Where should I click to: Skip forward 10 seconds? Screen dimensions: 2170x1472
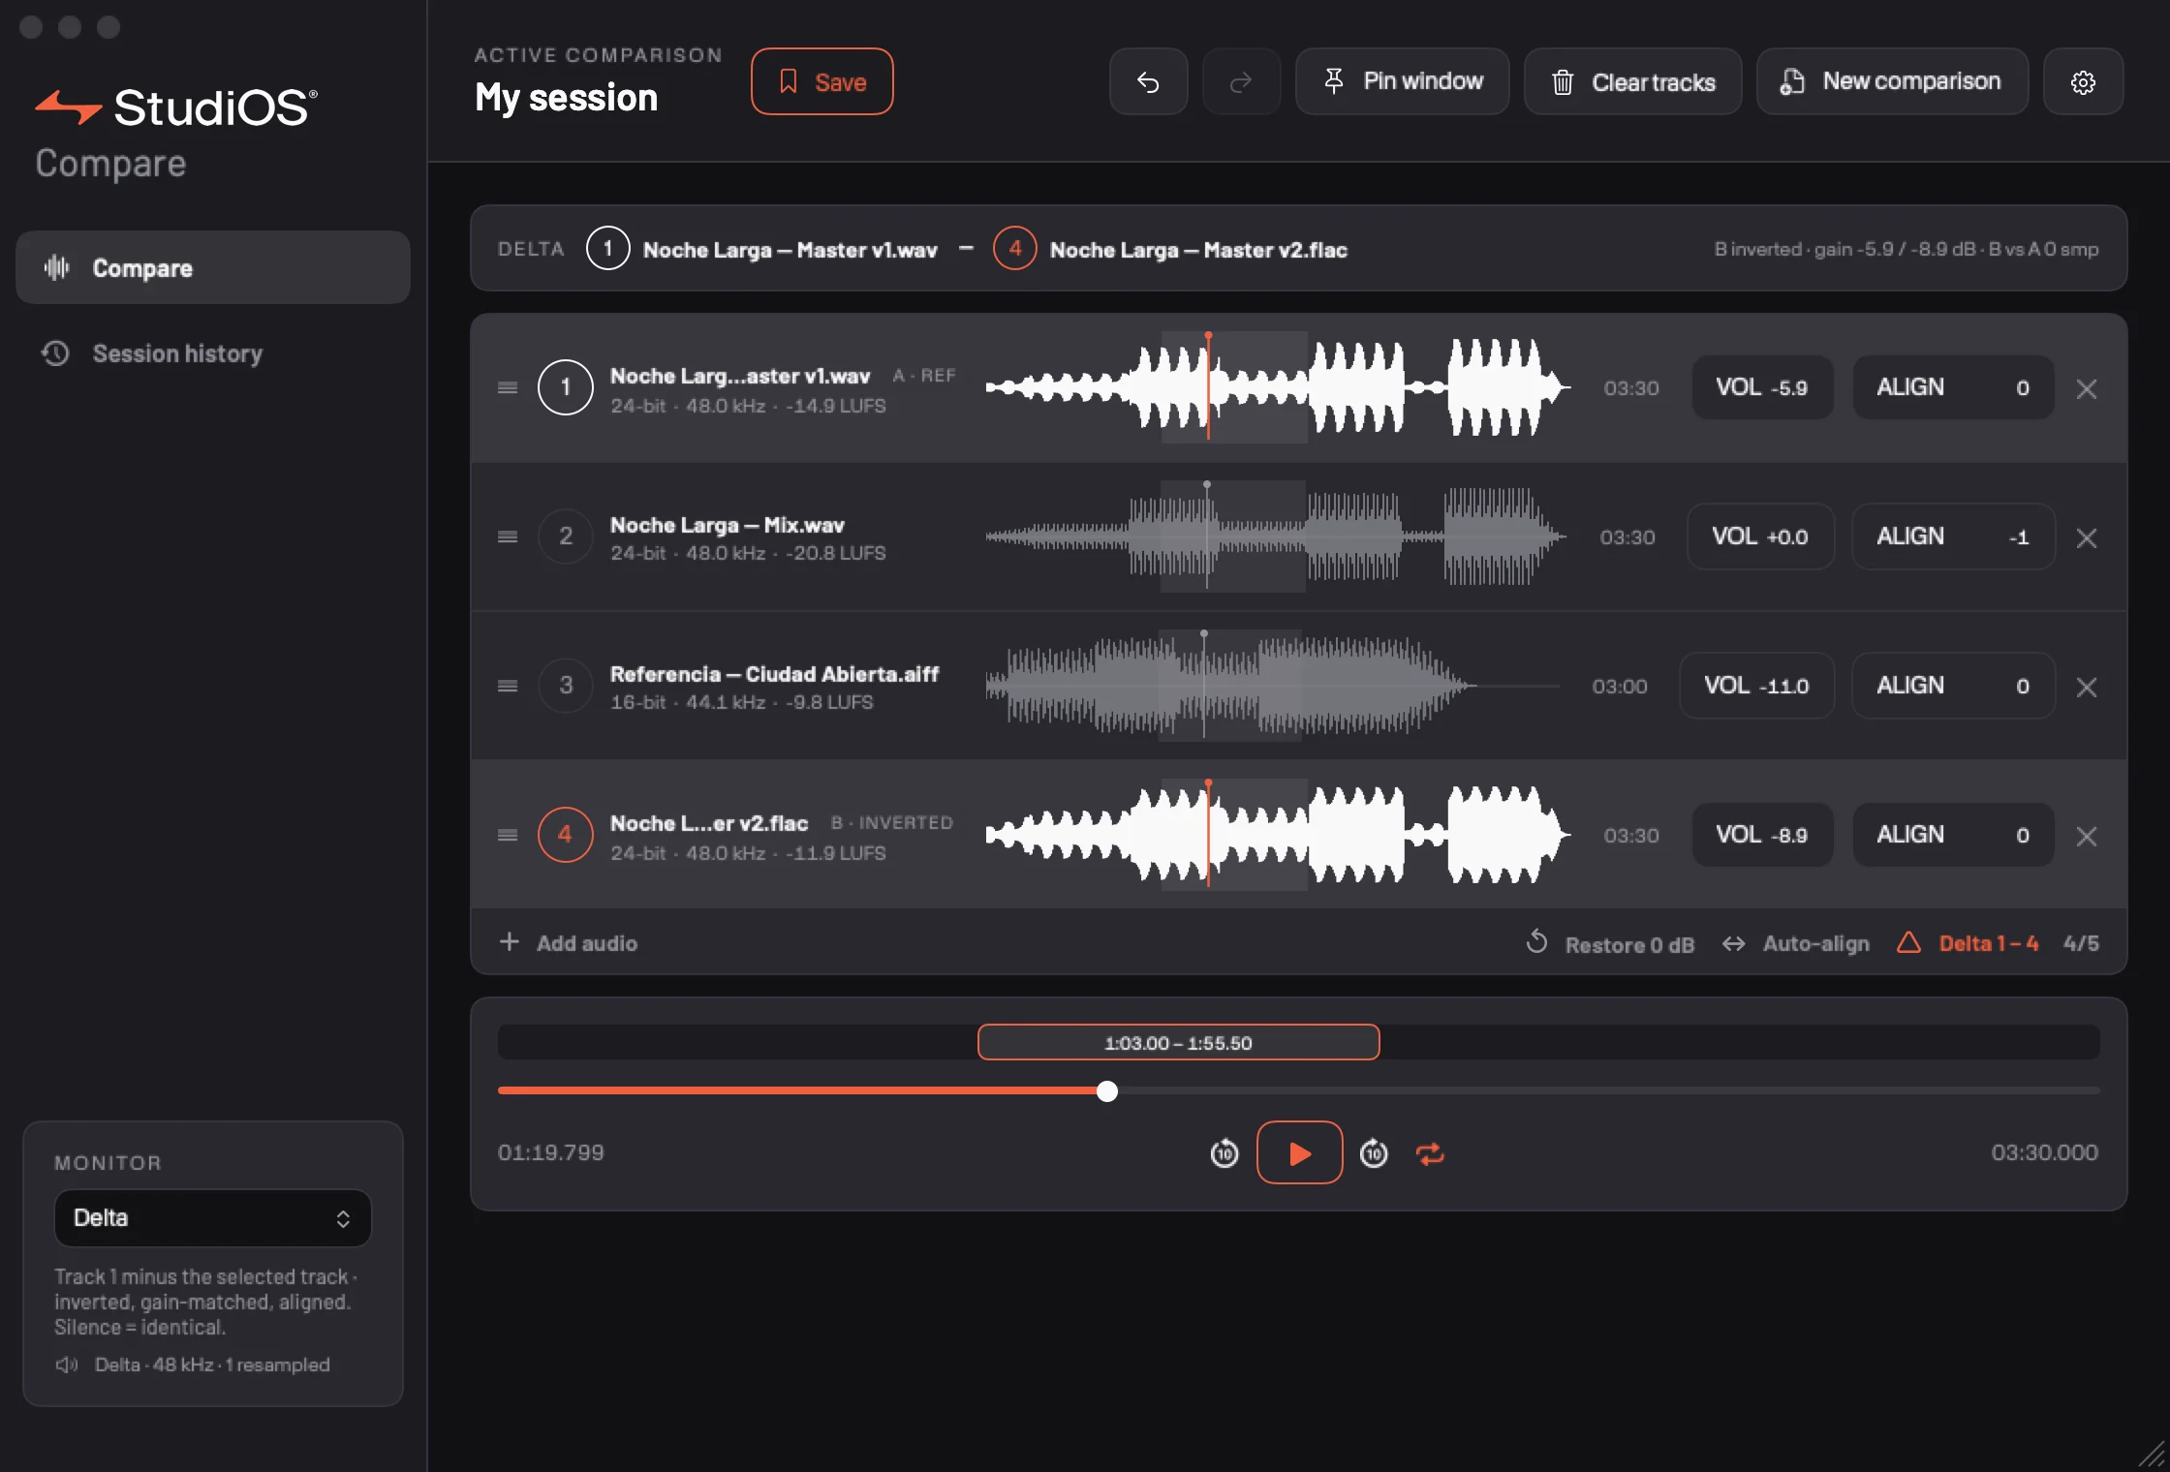pyautogui.click(x=1374, y=1153)
